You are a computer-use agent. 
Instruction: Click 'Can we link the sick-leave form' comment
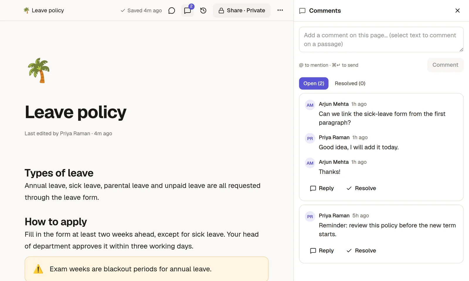click(x=382, y=118)
